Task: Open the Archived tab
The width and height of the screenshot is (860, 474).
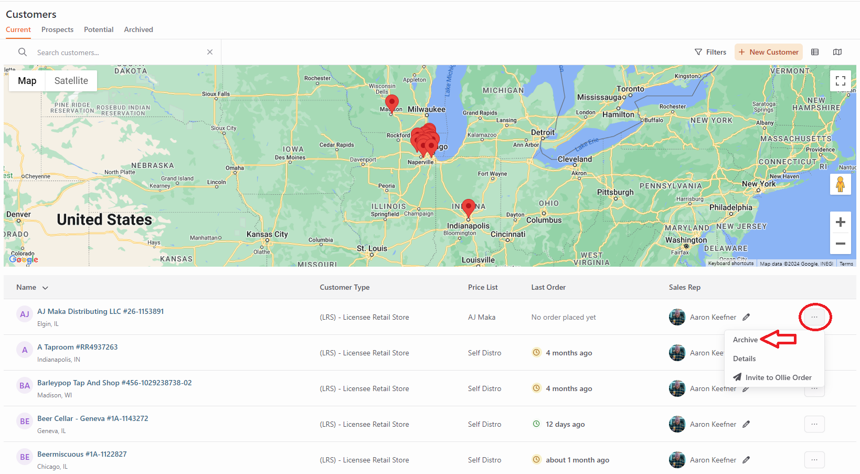Action: coord(139,29)
